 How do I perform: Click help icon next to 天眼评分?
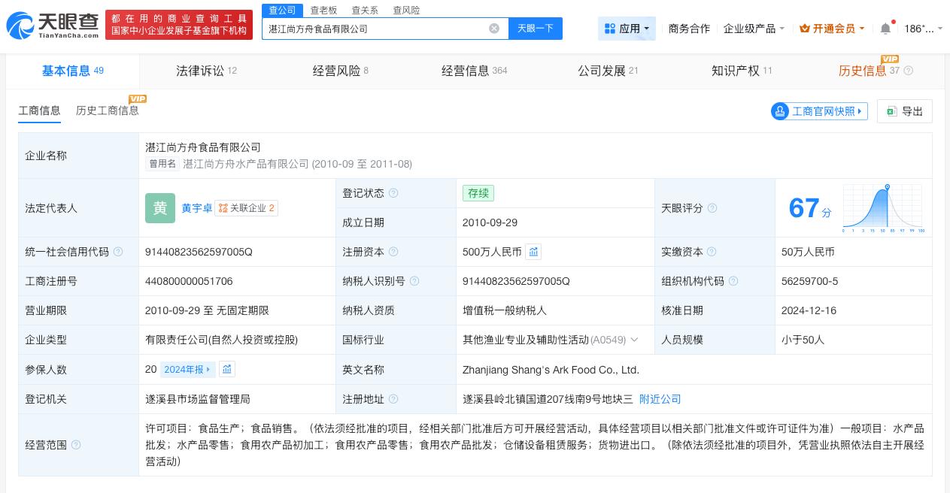712,208
